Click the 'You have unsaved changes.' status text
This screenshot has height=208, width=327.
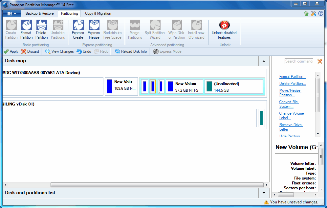click(x=294, y=202)
